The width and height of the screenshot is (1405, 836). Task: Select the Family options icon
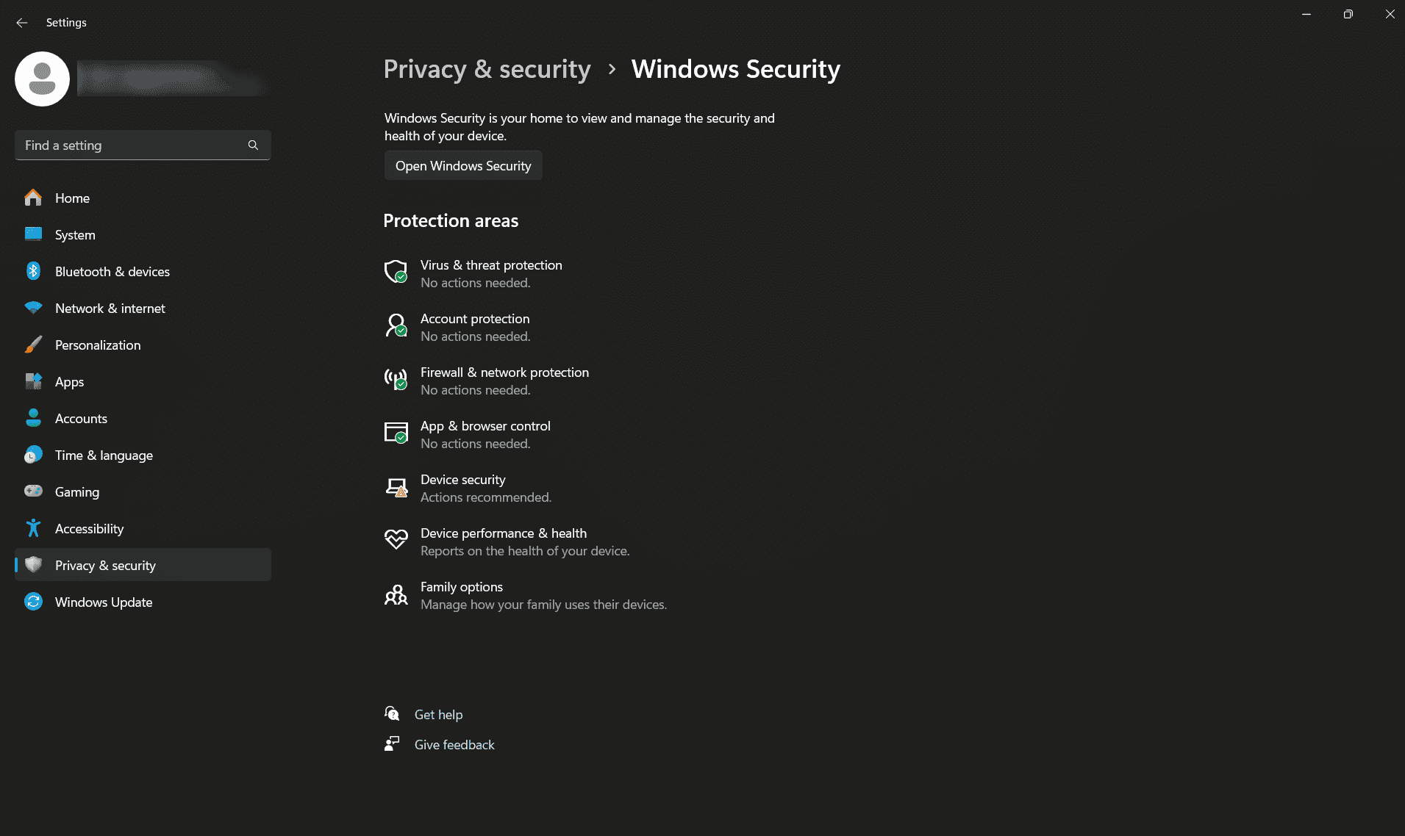pyautogui.click(x=396, y=594)
